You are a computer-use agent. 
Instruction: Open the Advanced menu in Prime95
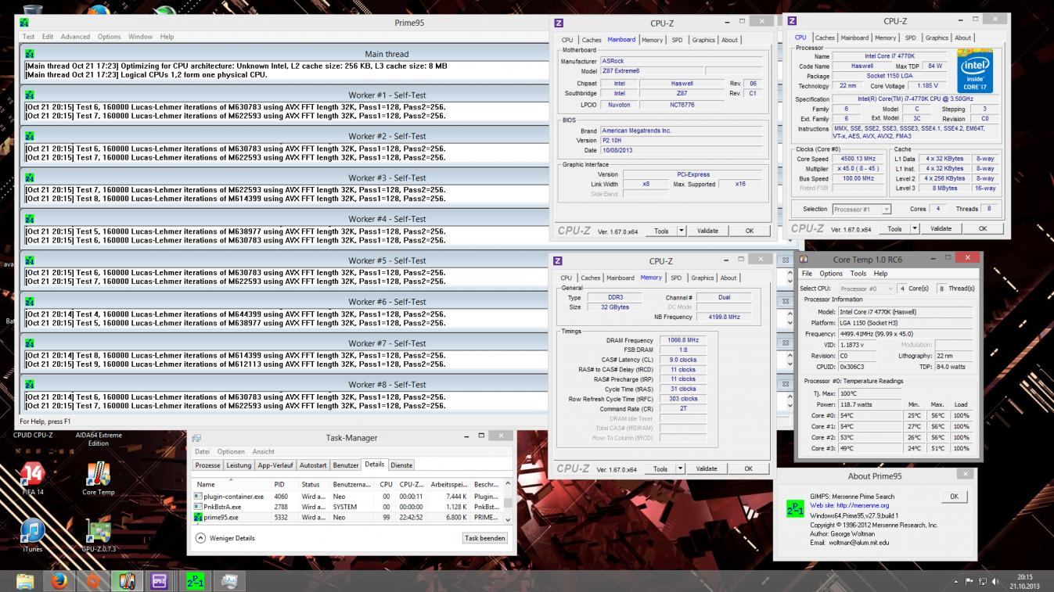click(75, 37)
